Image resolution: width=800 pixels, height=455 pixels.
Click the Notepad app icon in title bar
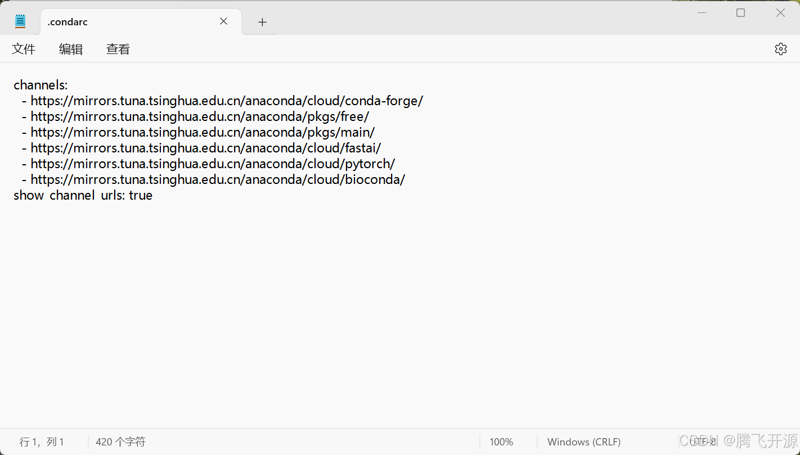coord(20,21)
